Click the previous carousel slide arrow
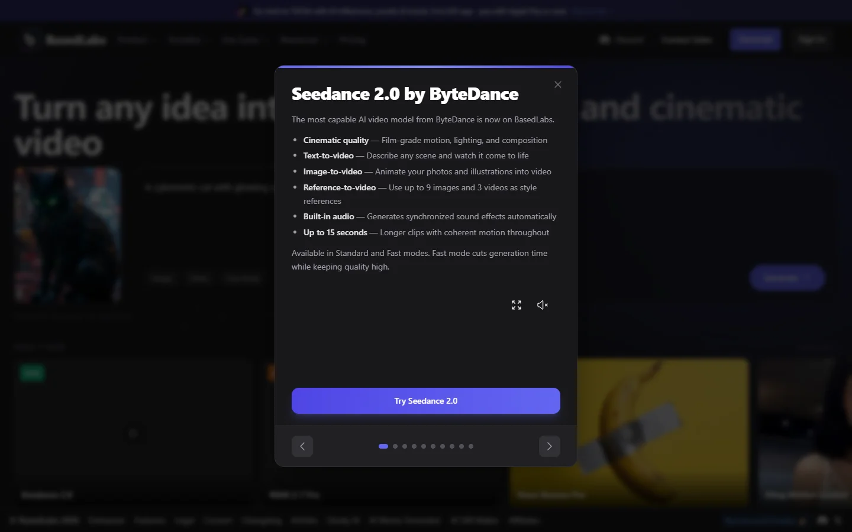Screen dimensions: 852x532 tap(302, 446)
